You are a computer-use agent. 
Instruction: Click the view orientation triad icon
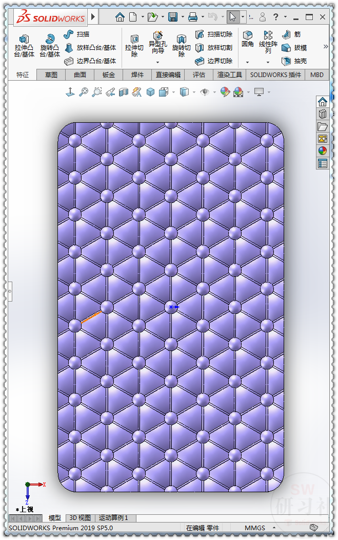pyautogui.click(x=70, y=92)
